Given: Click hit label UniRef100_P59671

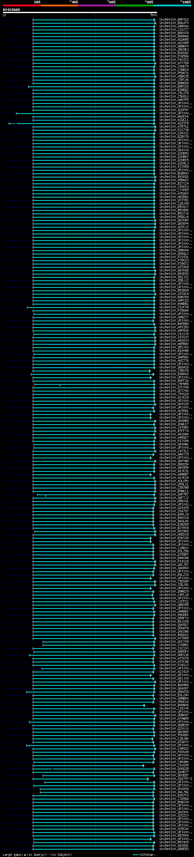Looking at the screenshot, I should (x=174, y=73).
